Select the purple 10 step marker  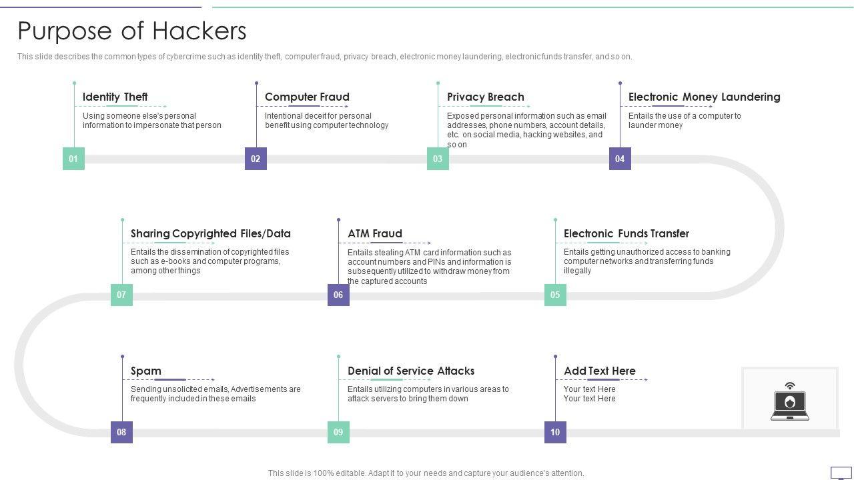coord(555,432)
